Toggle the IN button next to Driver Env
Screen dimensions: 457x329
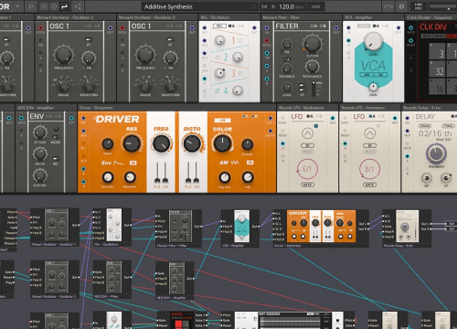(x=133, y=163)
